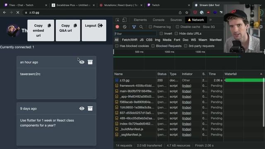Close the Excalidraw Plus tab
Viewport: 265px width, 149px height.
point(94,5)
